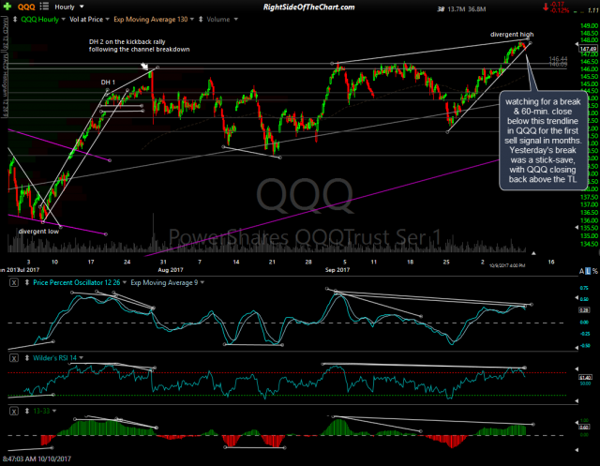Click the 'watching for a break' callout note

click(x=543, y=141)
